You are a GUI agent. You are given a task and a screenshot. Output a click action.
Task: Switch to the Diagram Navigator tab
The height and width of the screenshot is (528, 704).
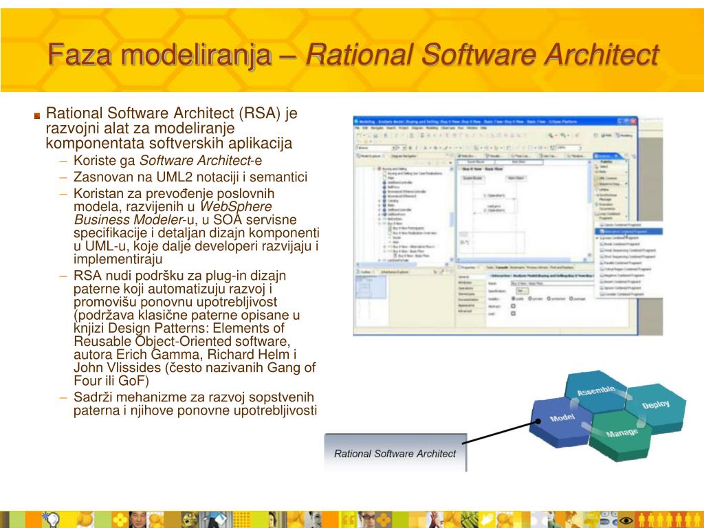404,156
